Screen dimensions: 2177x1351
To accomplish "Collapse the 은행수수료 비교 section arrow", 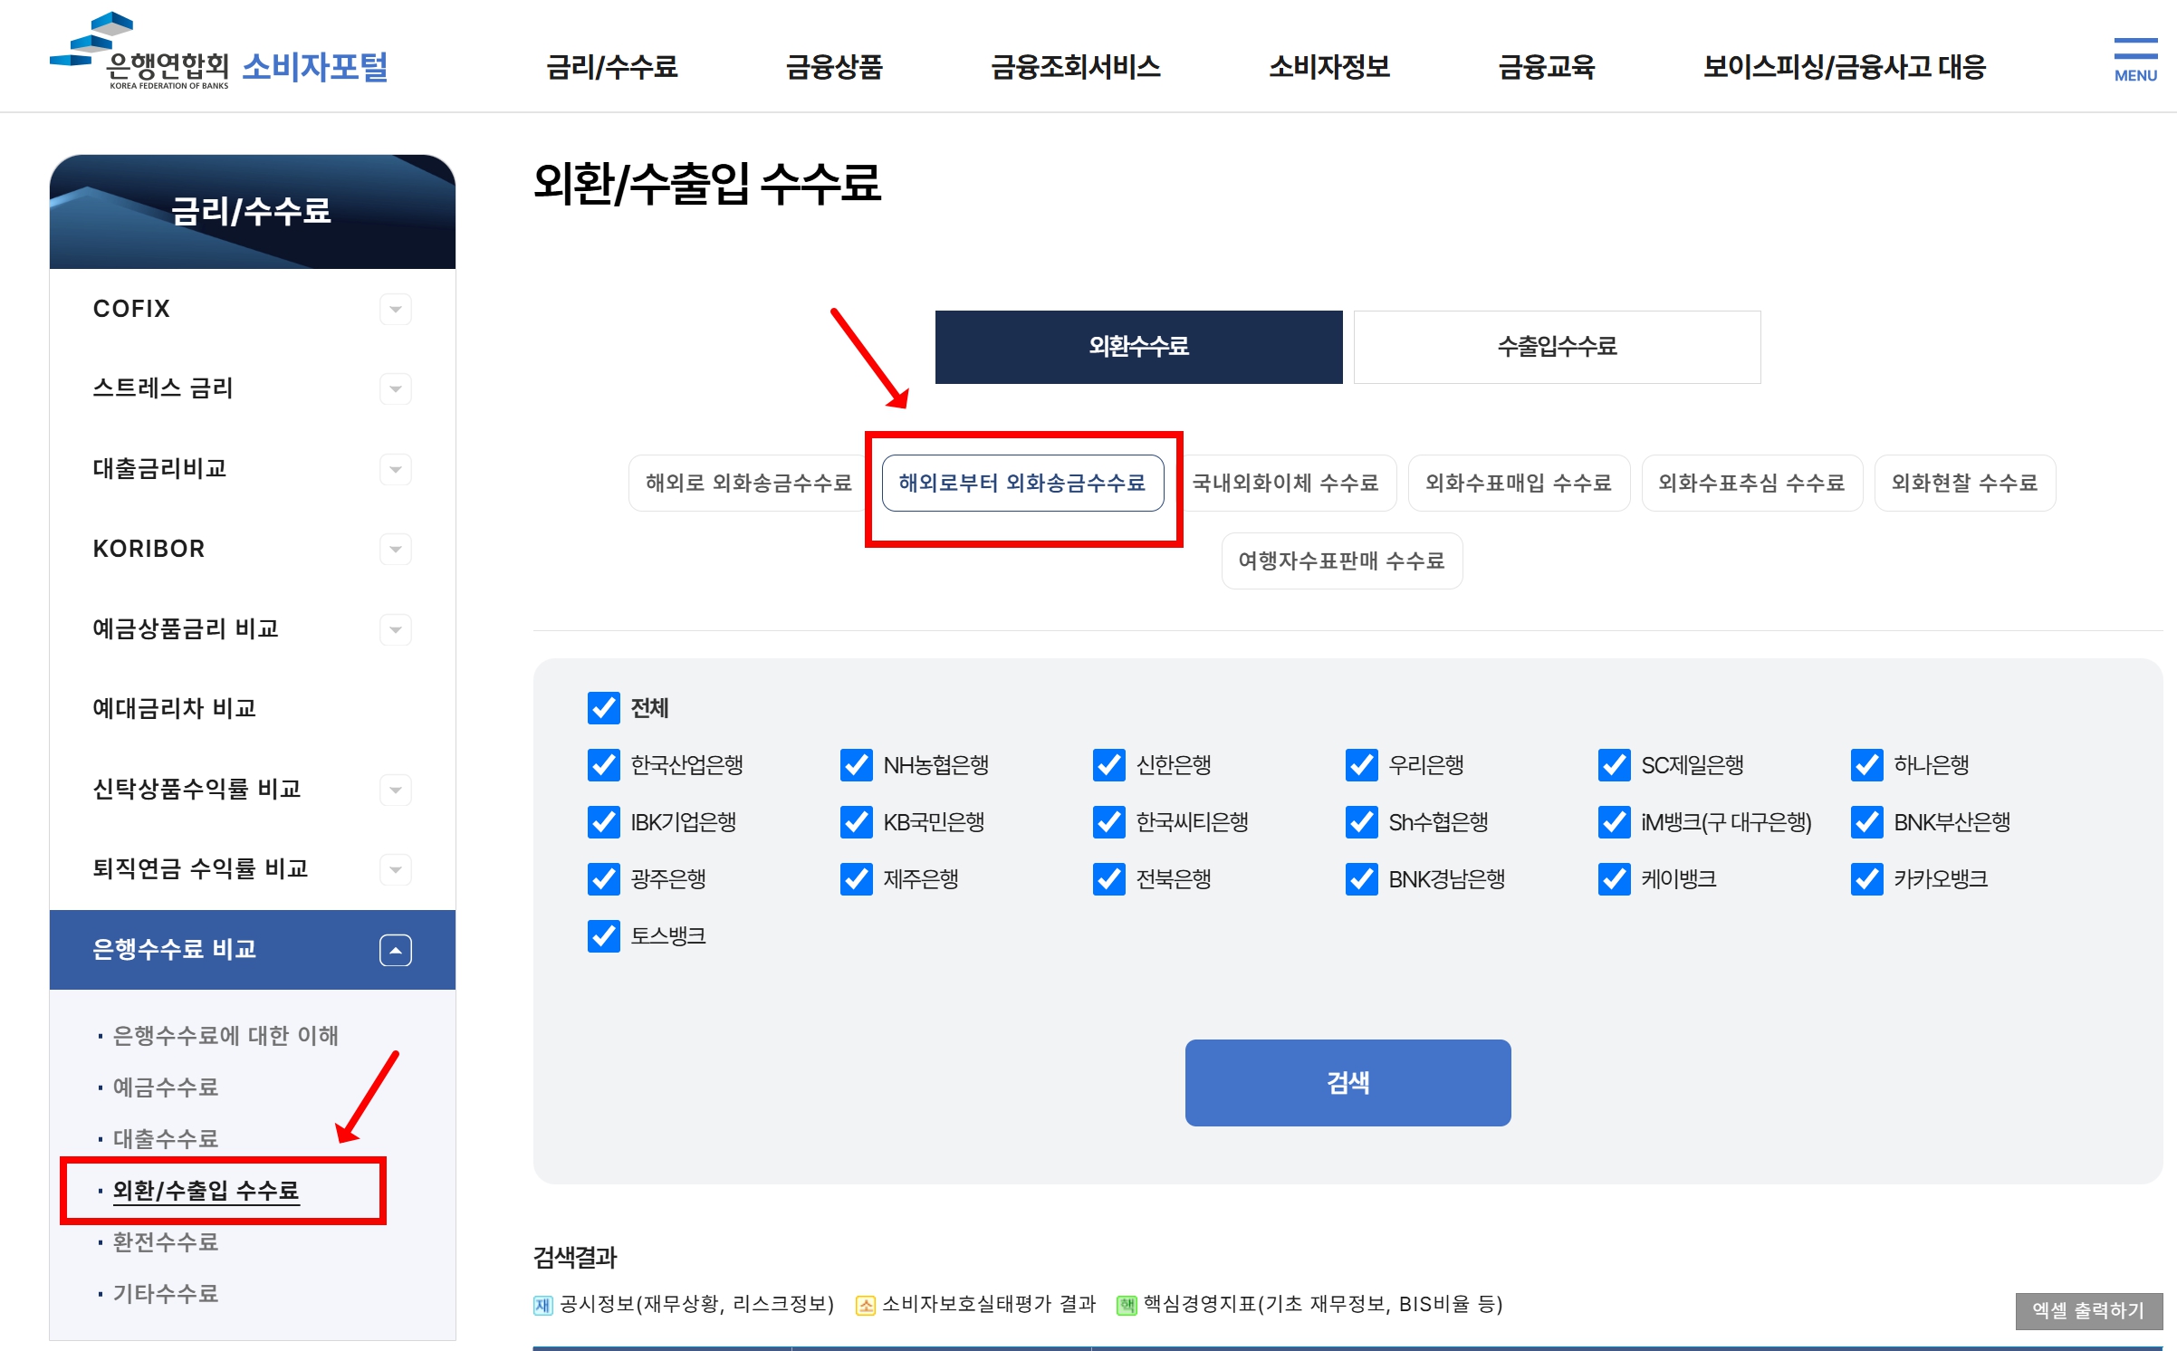I will point(396,950).
